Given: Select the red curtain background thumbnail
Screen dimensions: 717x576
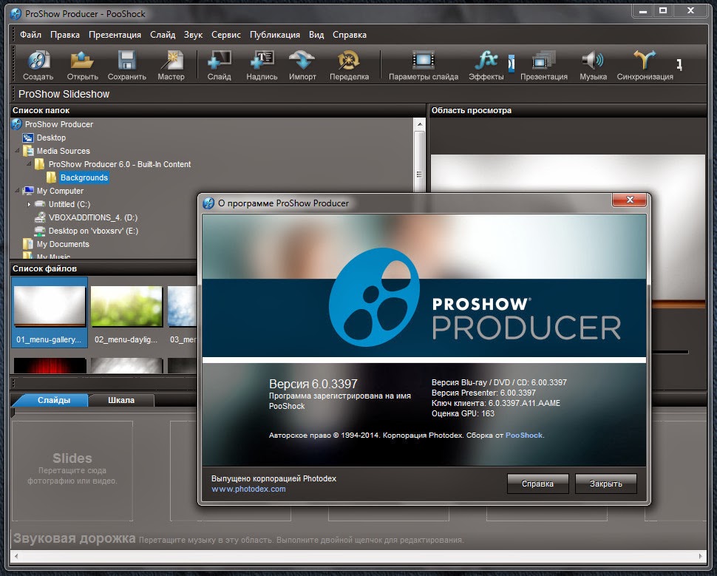Looking at the screenshot, I should (x=50, y=365).
